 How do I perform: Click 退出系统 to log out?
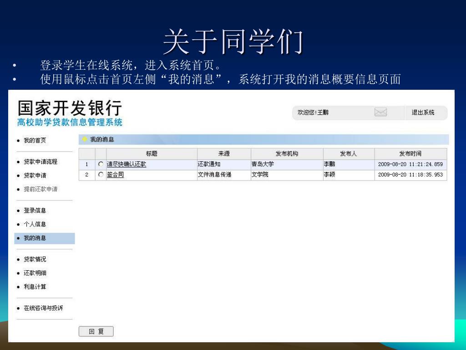coord(423,113)
